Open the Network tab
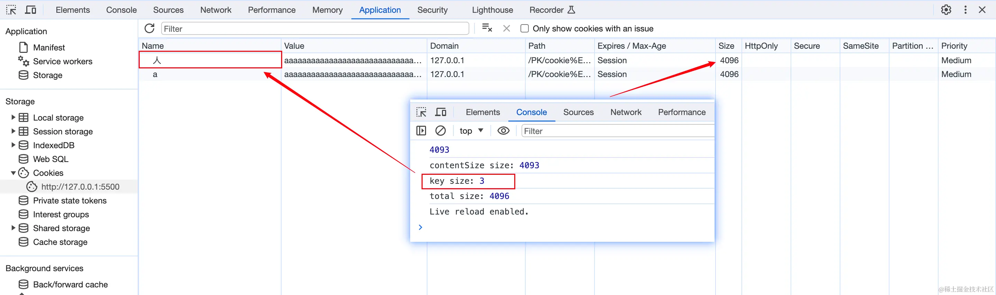This screenshot has height=295, width=996. coord(216,10)
